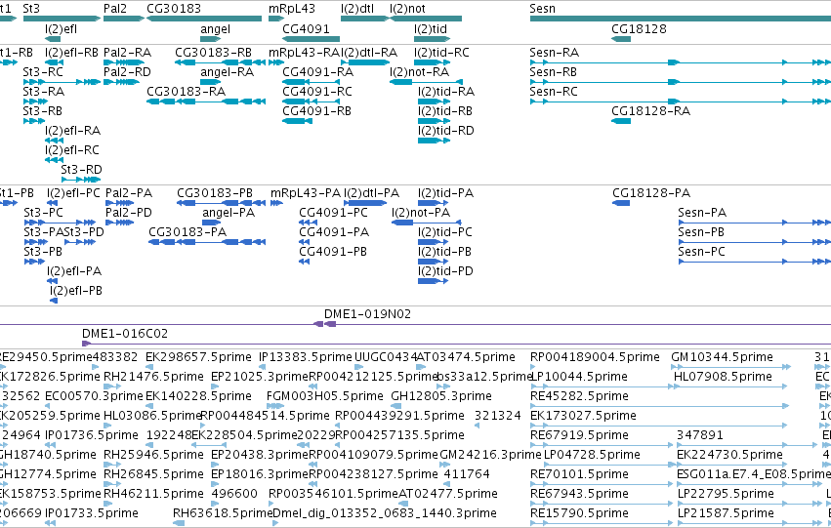Click the l(2)efl gene label
This screenshot has height=528, width=831.
[61, 28]
